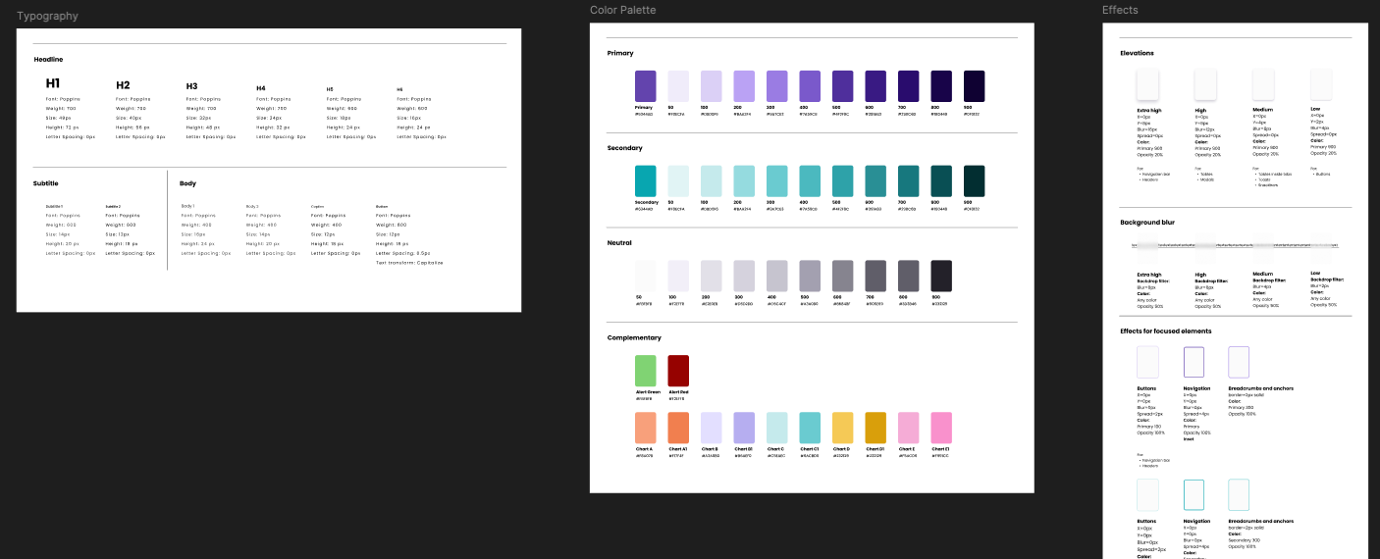Screen dimensions: 1380x559
Task: Select the Extra high elevation card
Action: tap(1147, 83)
